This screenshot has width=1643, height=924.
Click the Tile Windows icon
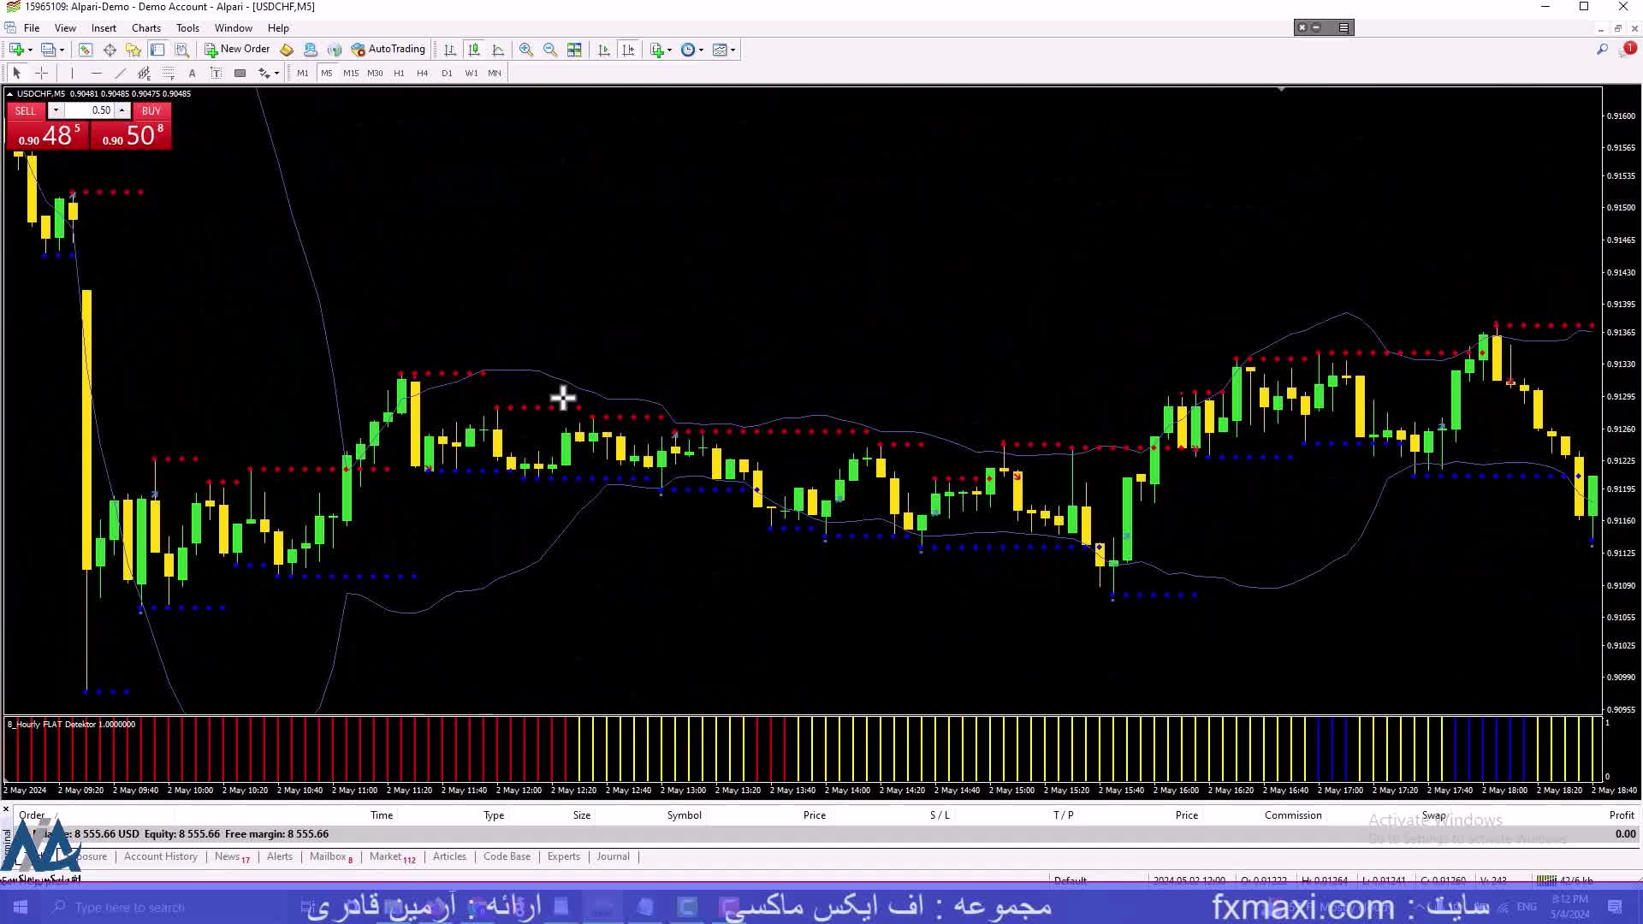tap(574, 50)
